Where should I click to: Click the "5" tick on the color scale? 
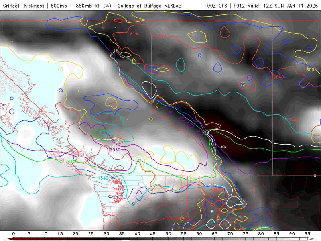(29, 234)
